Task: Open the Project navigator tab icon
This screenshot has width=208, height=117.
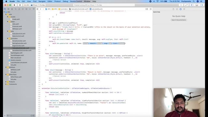Action: pyautogui.click(x=5, y=9)
